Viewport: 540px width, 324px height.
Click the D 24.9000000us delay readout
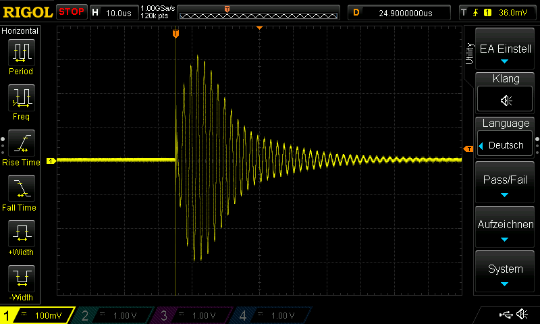399,13
